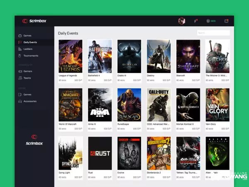
Task: Click the 'Borderlands 2' title text
Action: (x=154, y=173)
